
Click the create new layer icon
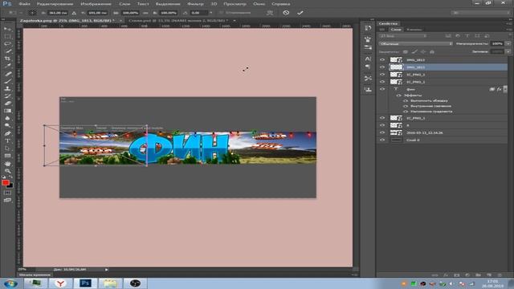(489, 275)
